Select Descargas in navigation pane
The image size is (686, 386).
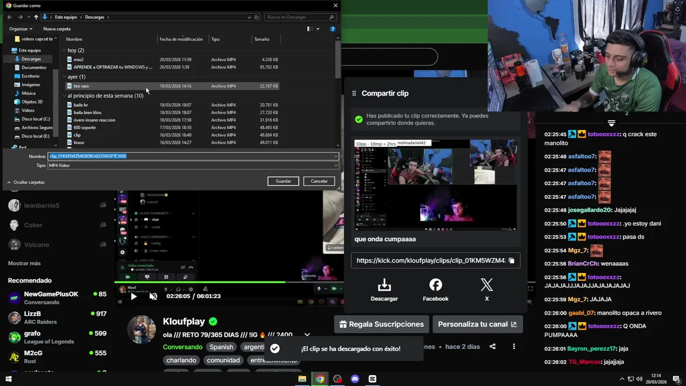(31, 59)
